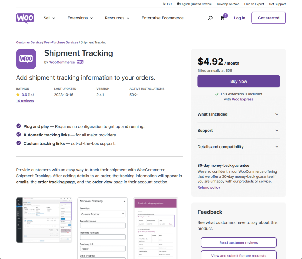Click the Woo logo in header
Image resolution: width=302 pixels, height=259 pixels.
tap(25, 18)
